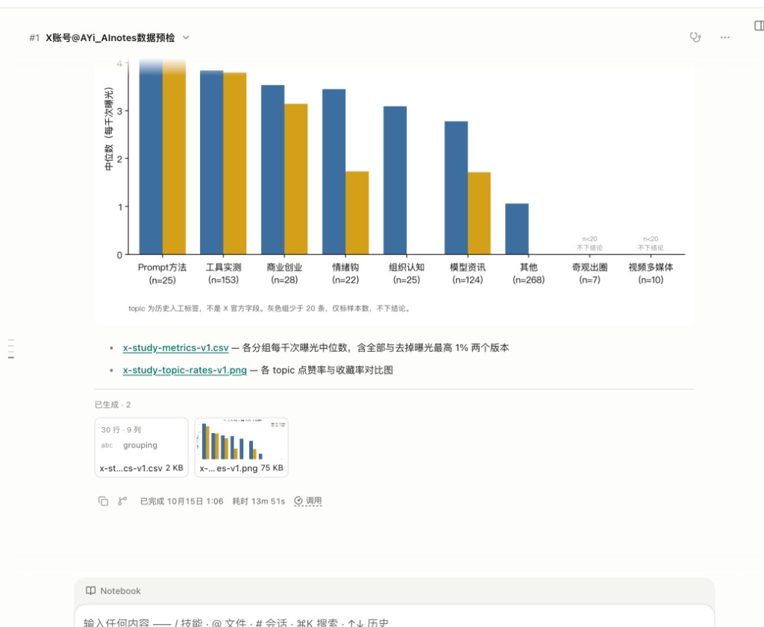This screenshot has height=627, width=764.
Task: Focus the message input field
Action: click(394, 617)
